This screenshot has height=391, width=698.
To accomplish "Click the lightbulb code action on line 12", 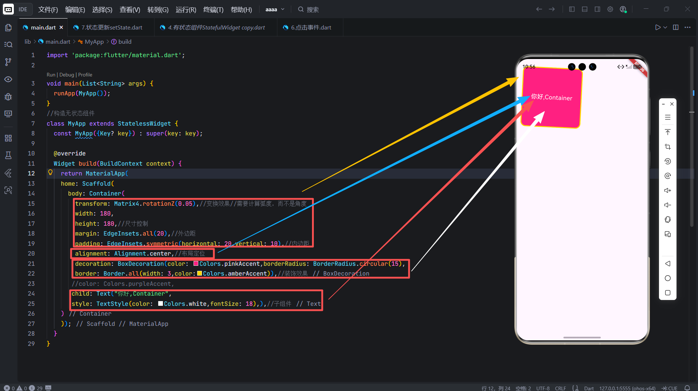I will 50,173.
